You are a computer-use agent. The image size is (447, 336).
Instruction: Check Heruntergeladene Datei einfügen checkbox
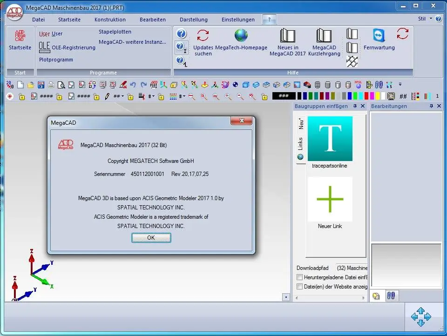[x=299, y=277]
